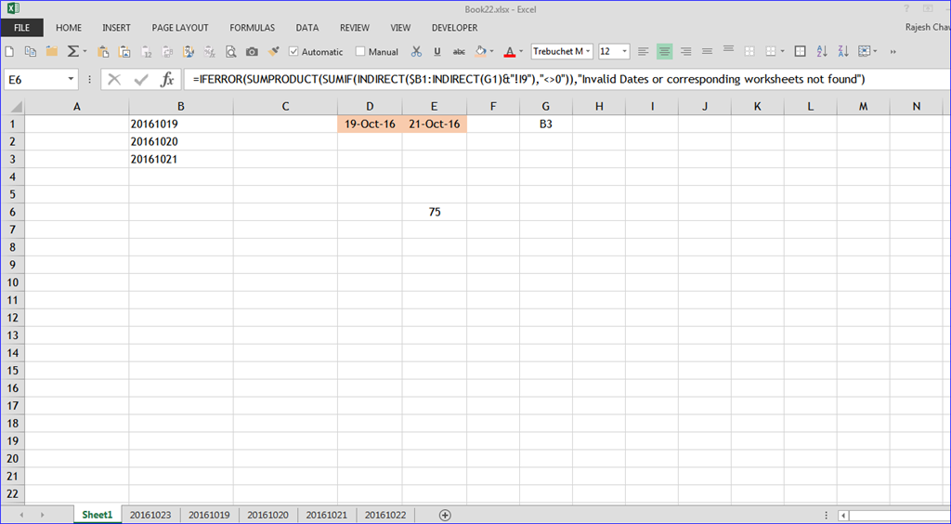Open the VIEW ribbon tab
Screen dimensions: 951x524
coord(401,28)
